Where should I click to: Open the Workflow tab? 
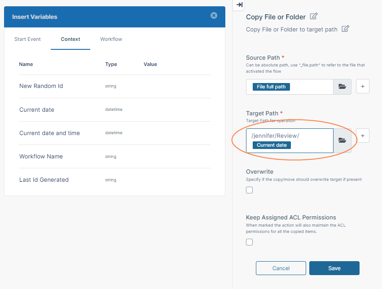point(111,39)
